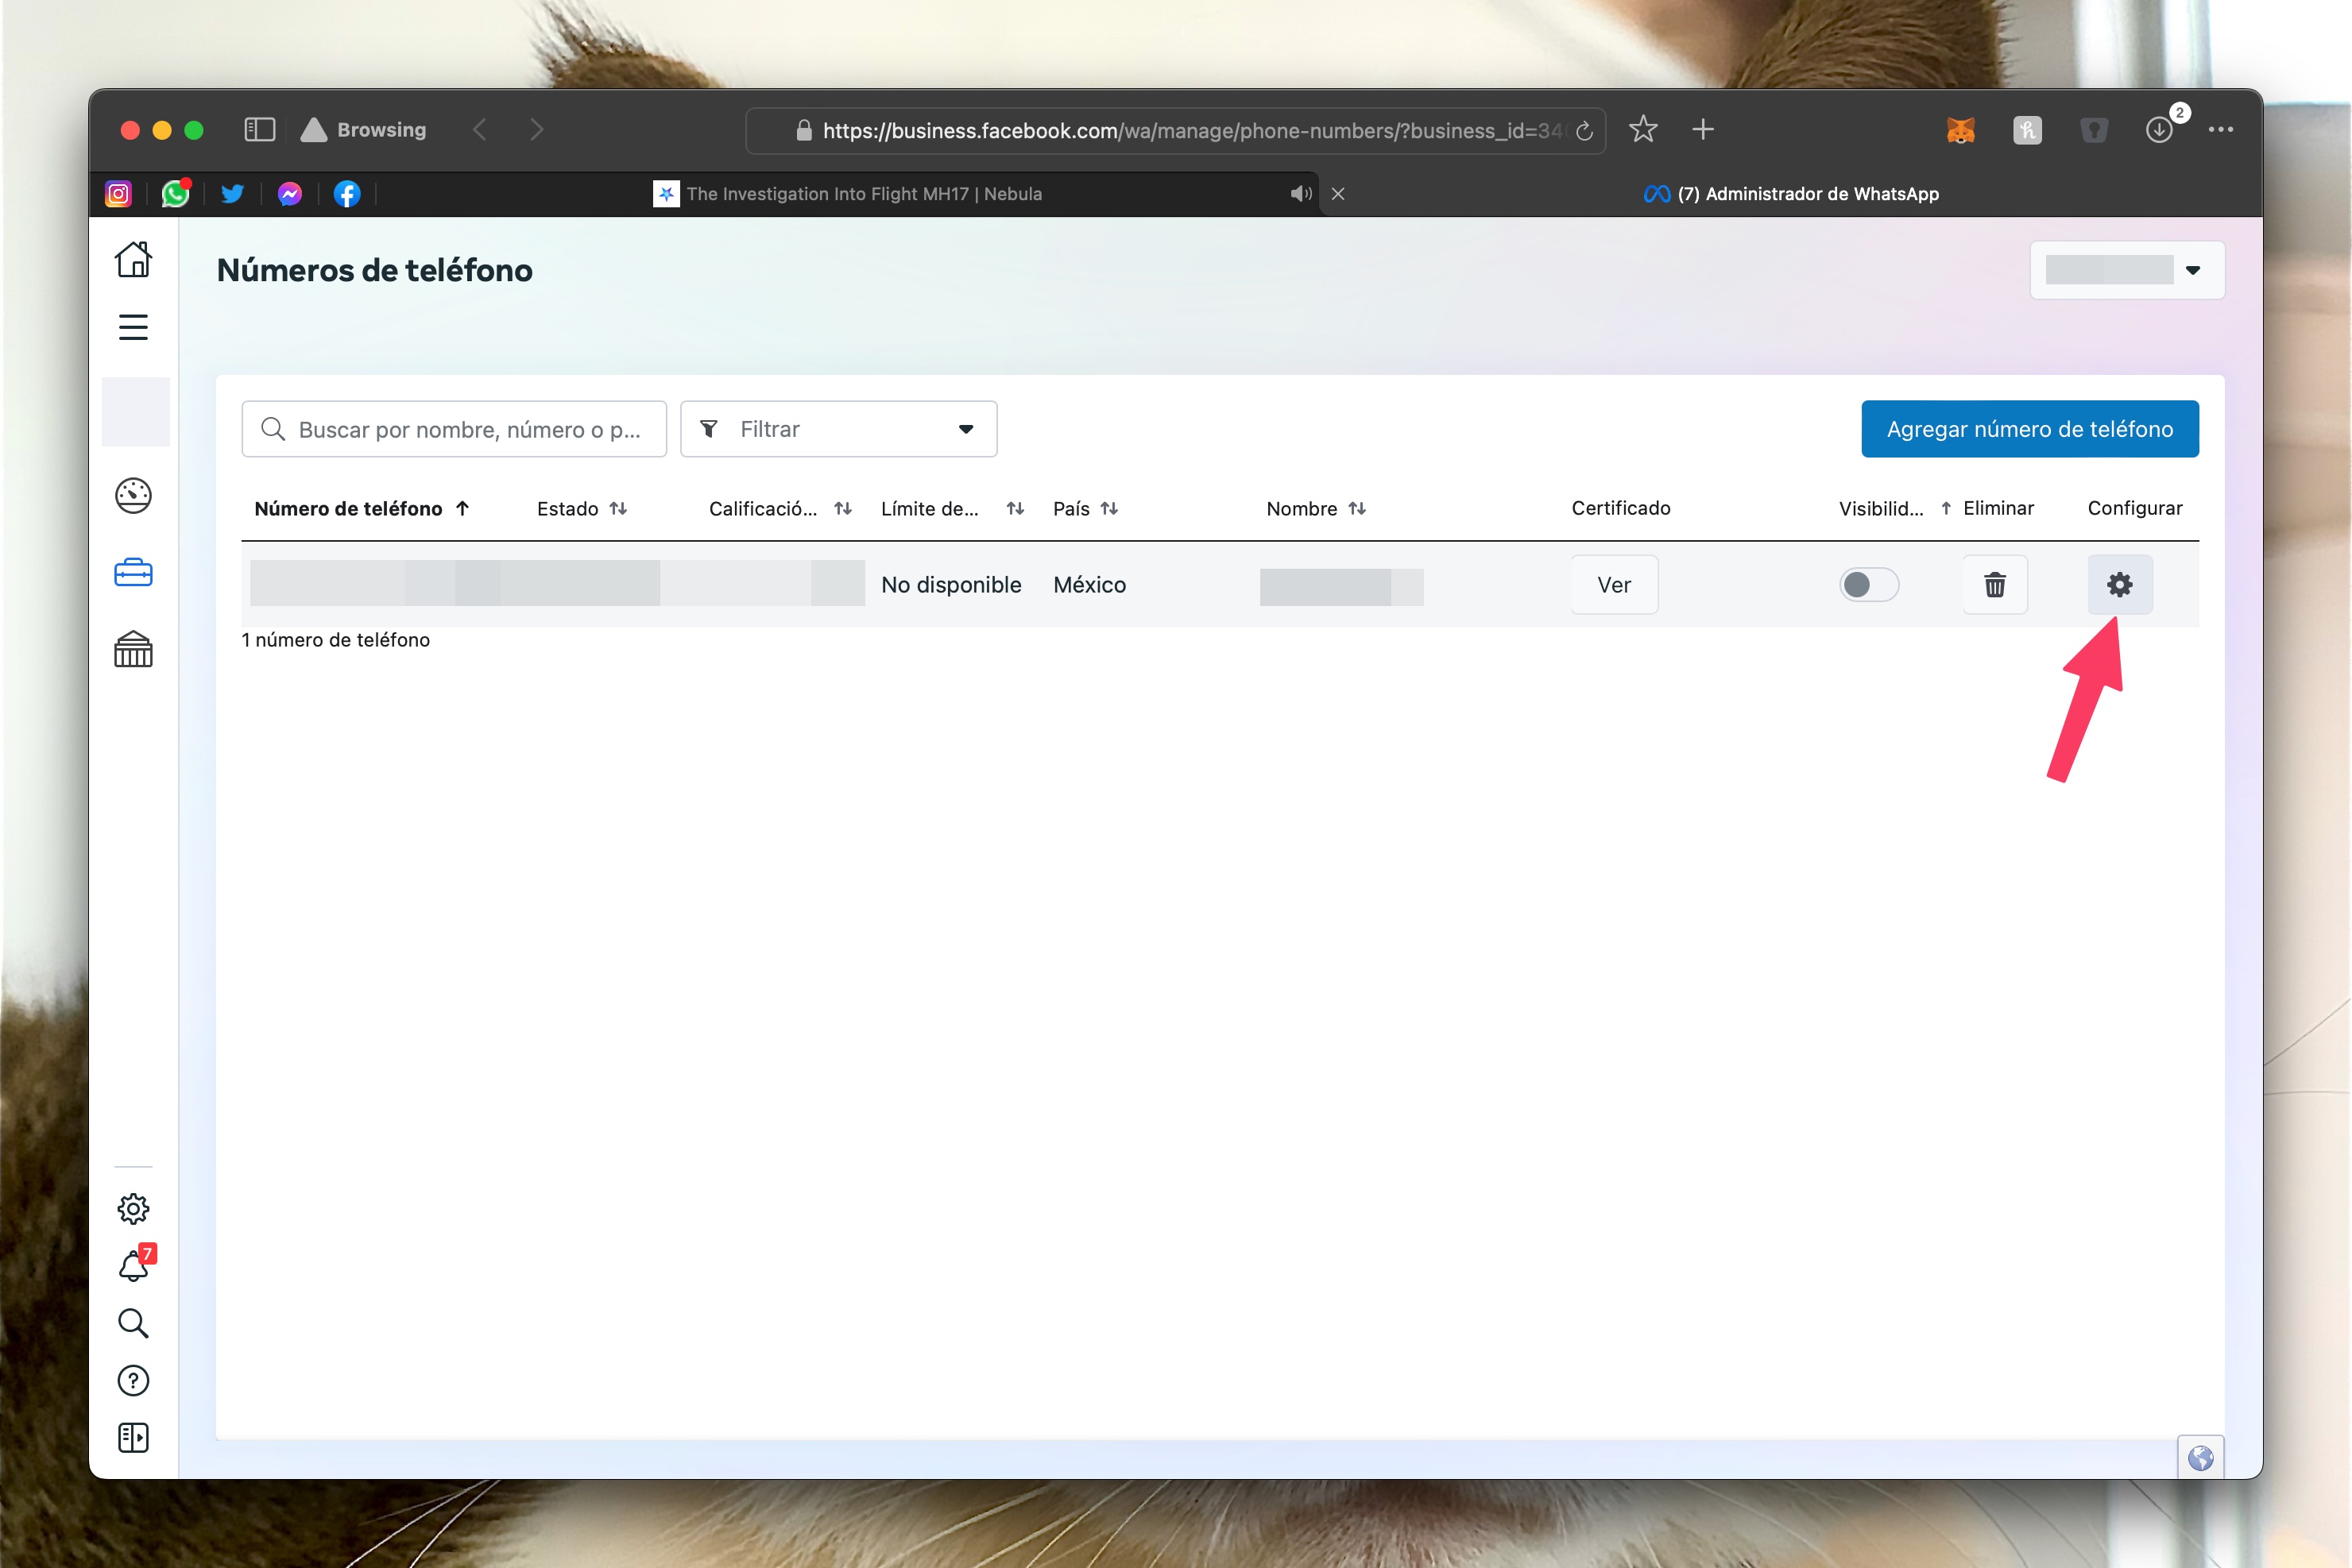Open the notifications bell with 7 badge
2352x1568 pixels.
coord(133,1266)
